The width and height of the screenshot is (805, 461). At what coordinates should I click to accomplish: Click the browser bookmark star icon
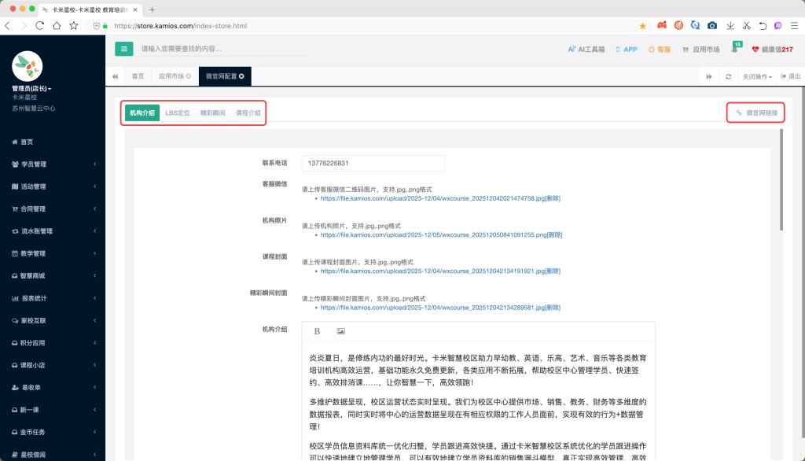click(x=642, y=25)
